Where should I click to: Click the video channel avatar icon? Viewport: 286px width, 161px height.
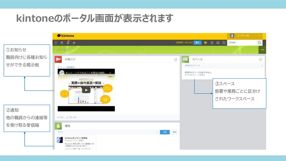pos(62,73)
